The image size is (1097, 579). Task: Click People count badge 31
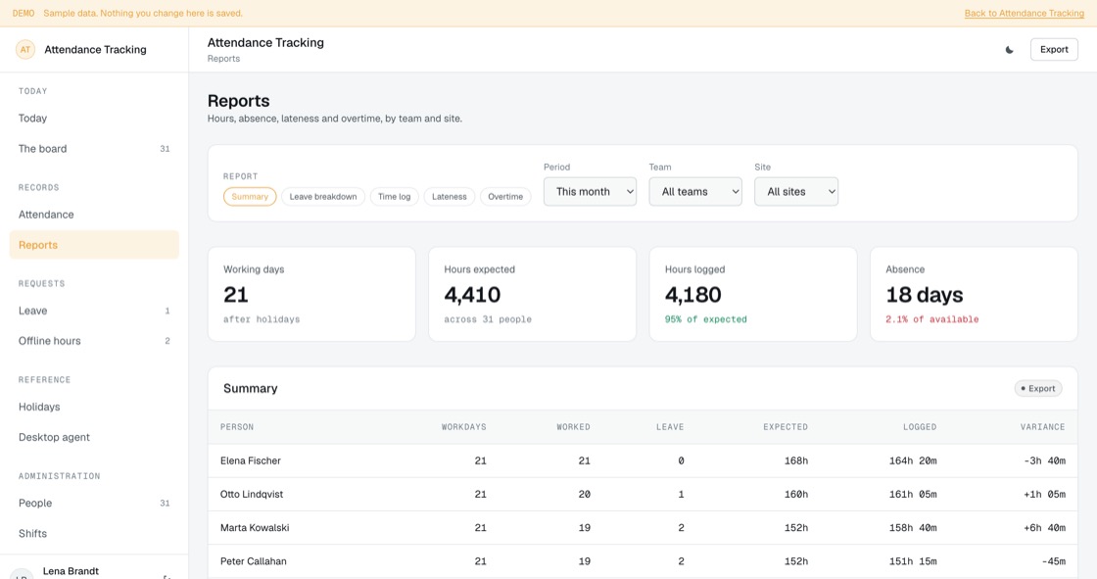[165, 504]
